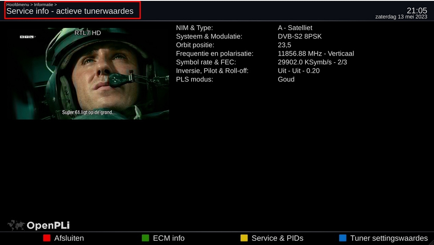Screen dimensions: 434x245
Task: Select the PLS modus label
Action: coord(194,79)
